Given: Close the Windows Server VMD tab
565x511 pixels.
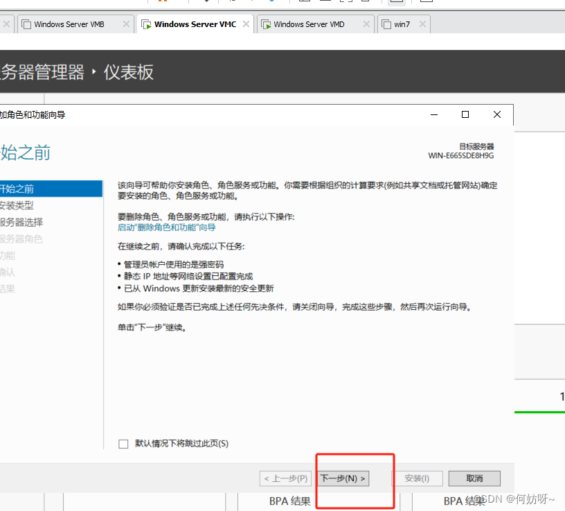Looking at the screenshot, I should [366, 24].
